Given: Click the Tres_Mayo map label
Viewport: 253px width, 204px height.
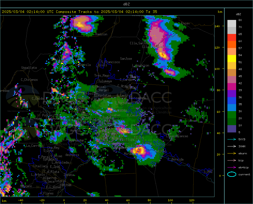Looking at the screenshot, I should pos(102,75).
